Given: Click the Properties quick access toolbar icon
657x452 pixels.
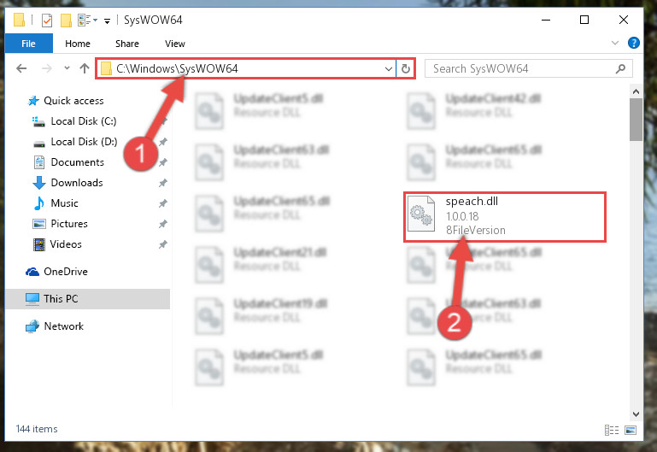Looking at the screenshot, I should coord(47,21).
